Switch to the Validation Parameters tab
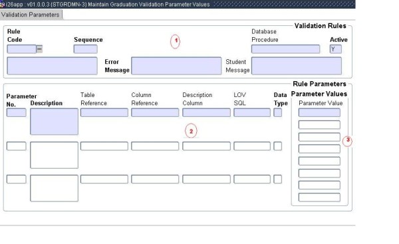The image size is (399, 244). coord(31,15)
